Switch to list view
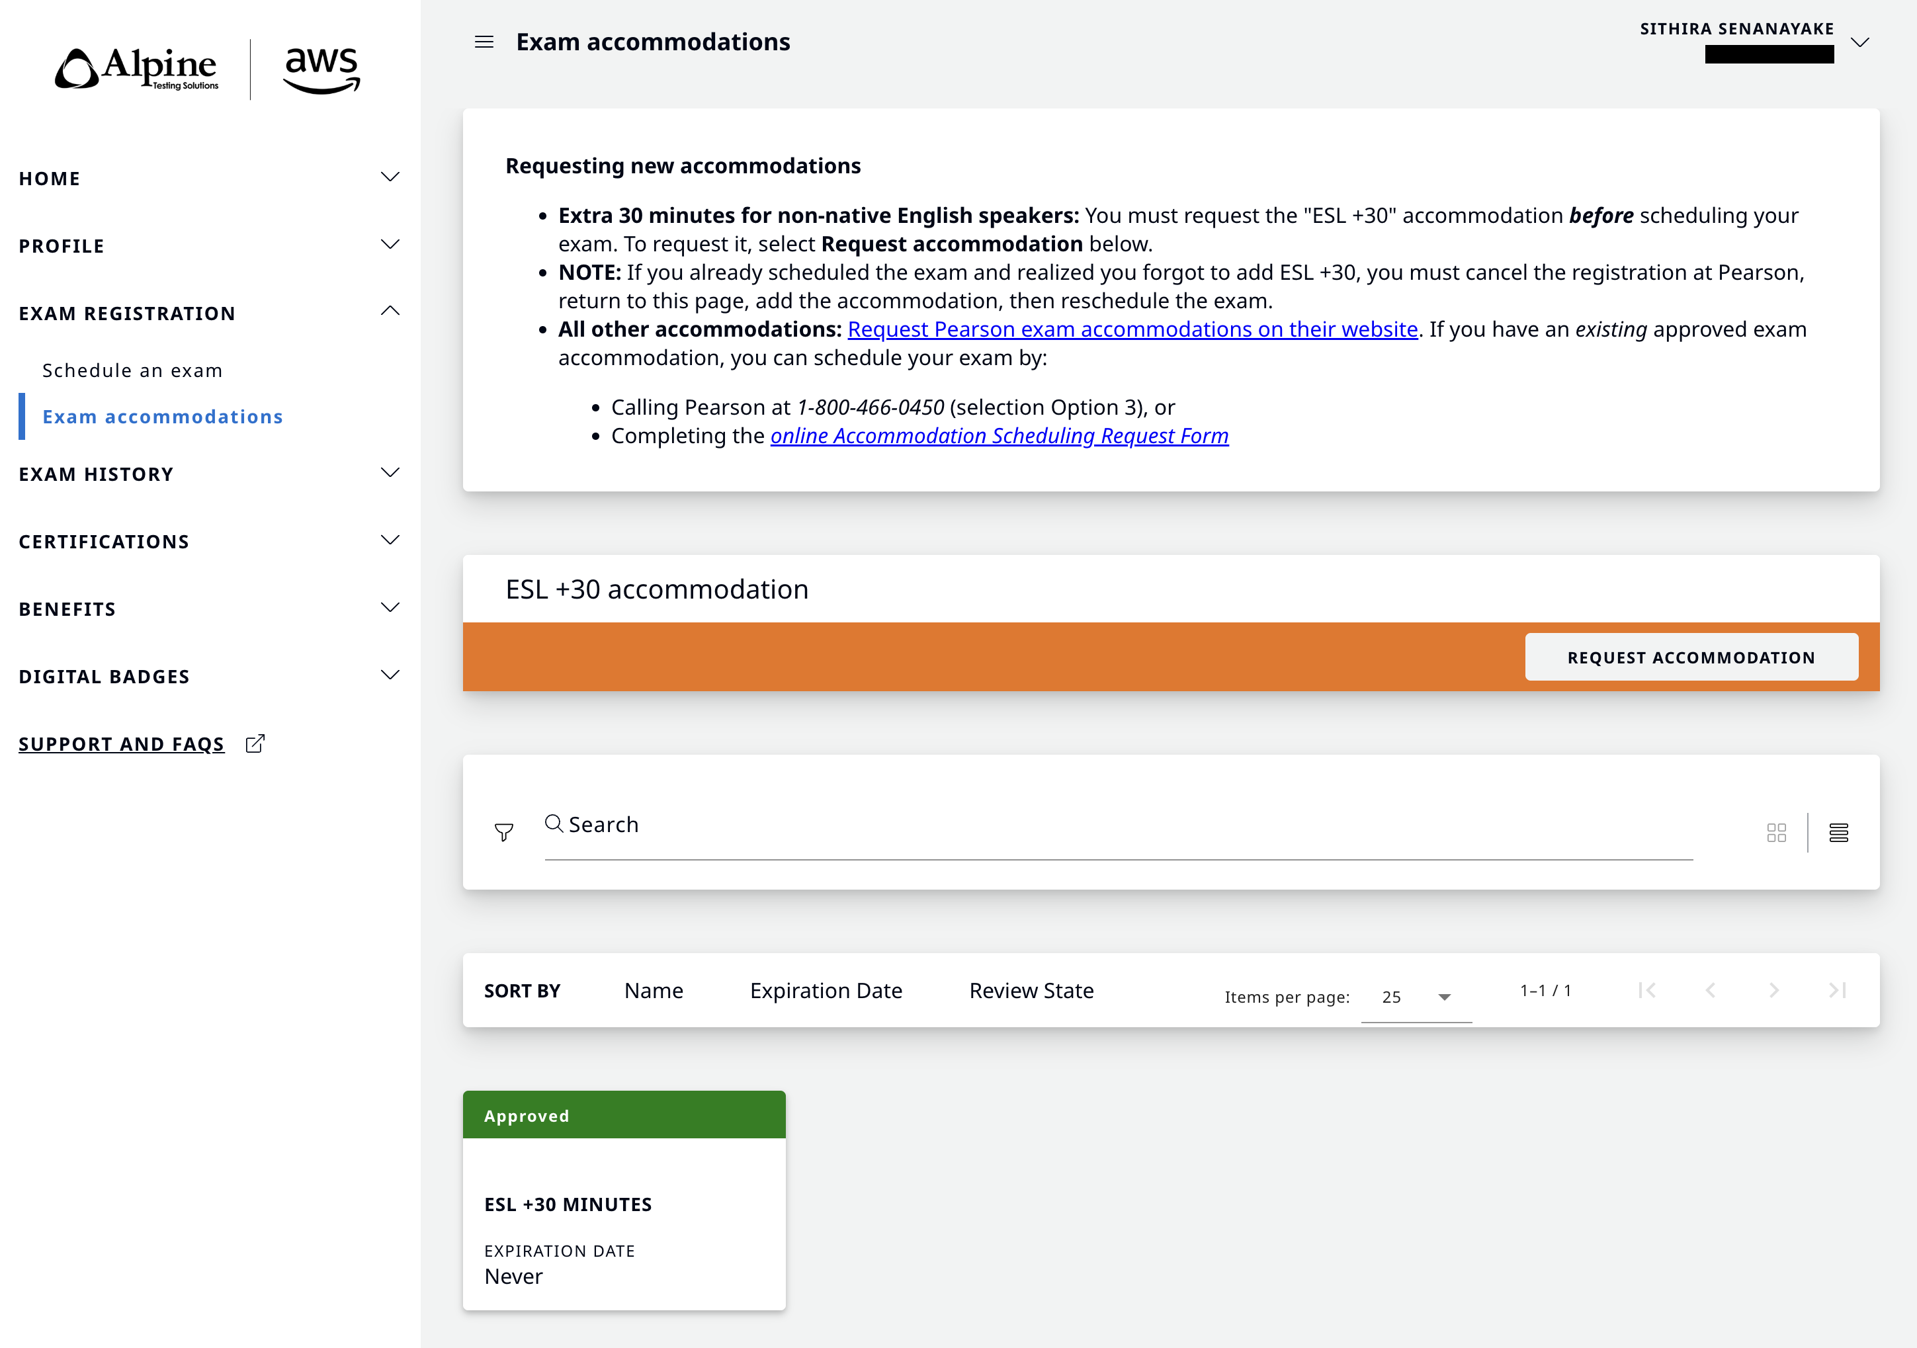 pos(1838,832)
